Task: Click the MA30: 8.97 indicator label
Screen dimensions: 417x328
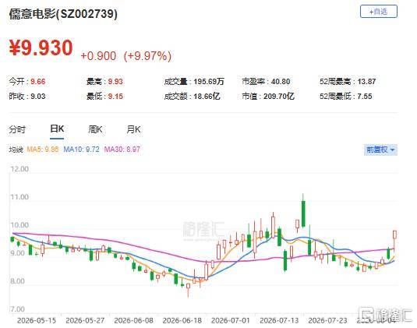Action: [x=122, y=150]
